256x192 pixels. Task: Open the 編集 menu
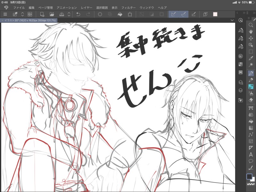[31, 8]
